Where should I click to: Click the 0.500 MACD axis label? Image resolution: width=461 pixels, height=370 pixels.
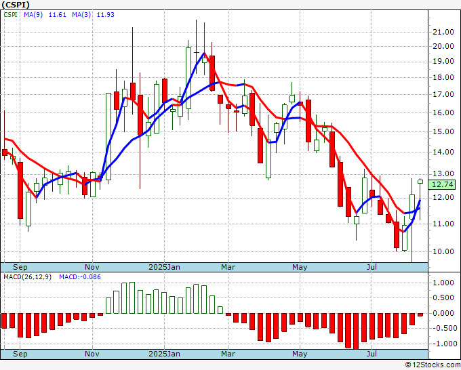coord(443,298)
